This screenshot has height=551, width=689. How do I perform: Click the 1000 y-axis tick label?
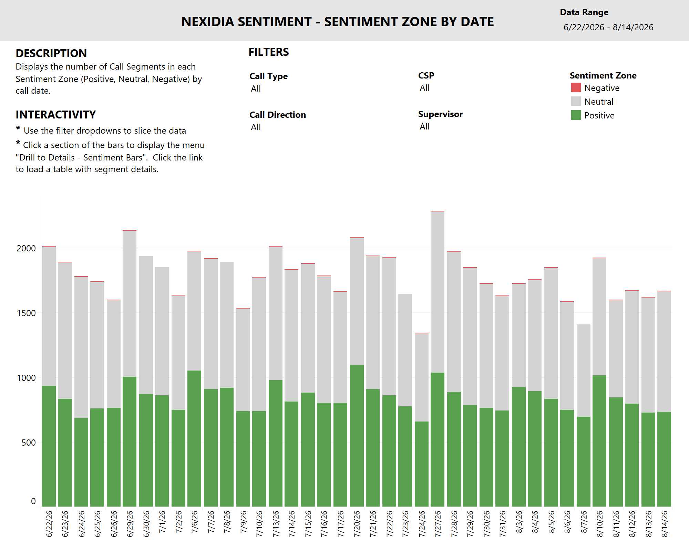coord(26,378)
